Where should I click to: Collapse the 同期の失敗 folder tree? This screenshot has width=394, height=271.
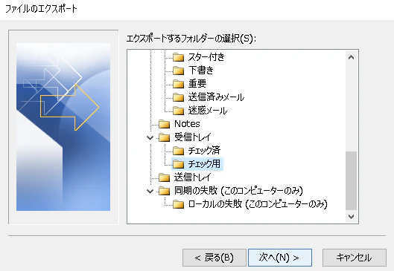150,191
